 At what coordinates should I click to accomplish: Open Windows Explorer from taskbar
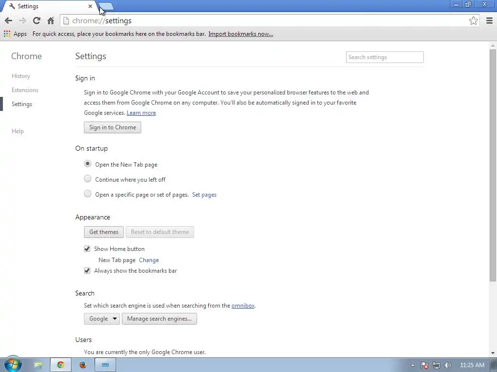tap(38, 365)
